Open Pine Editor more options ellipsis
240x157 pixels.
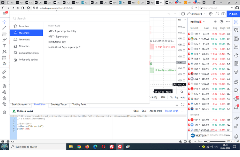[x=183, y=111]
